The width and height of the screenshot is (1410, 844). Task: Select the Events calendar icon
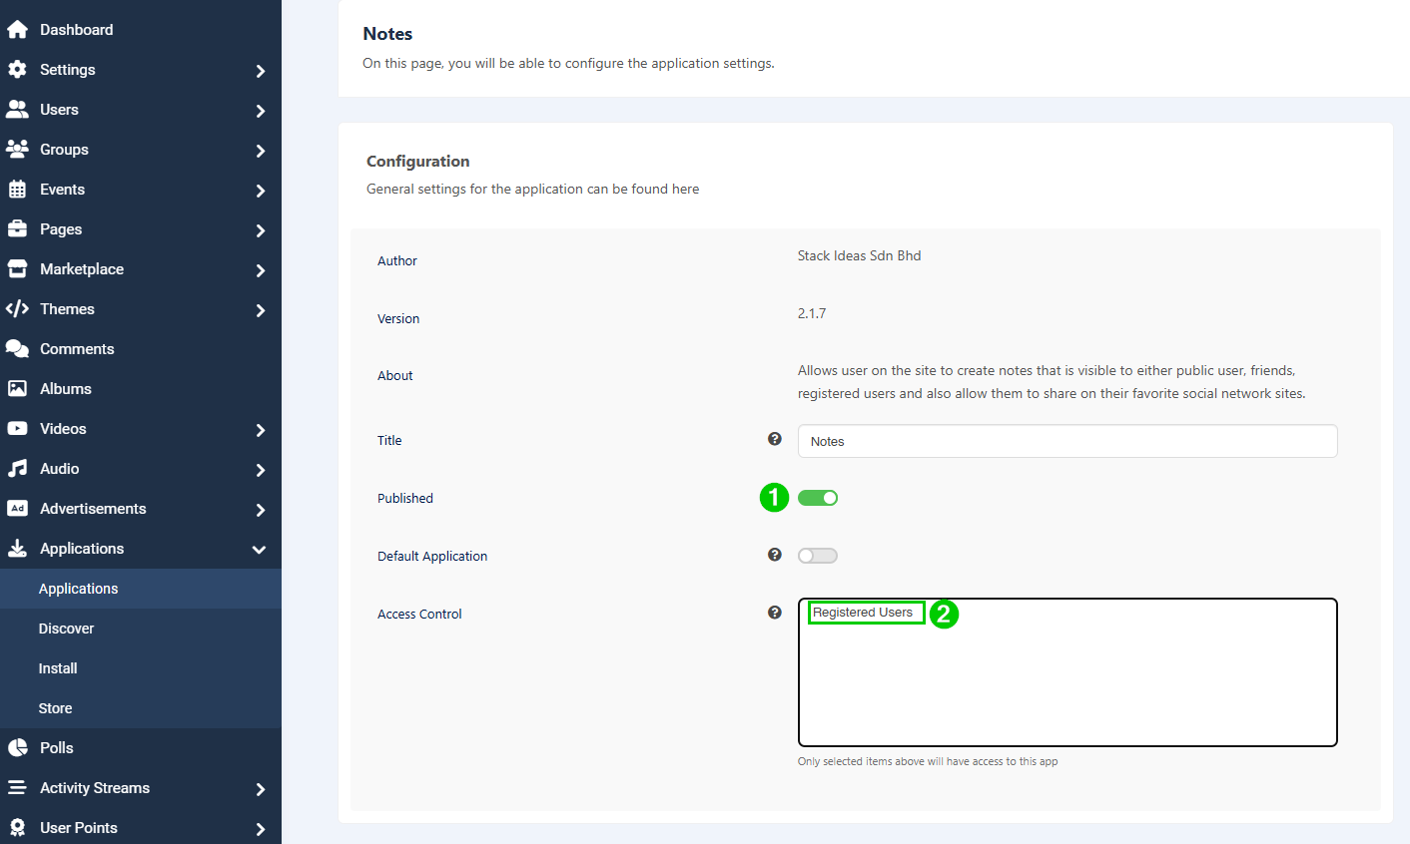(17, 189)
